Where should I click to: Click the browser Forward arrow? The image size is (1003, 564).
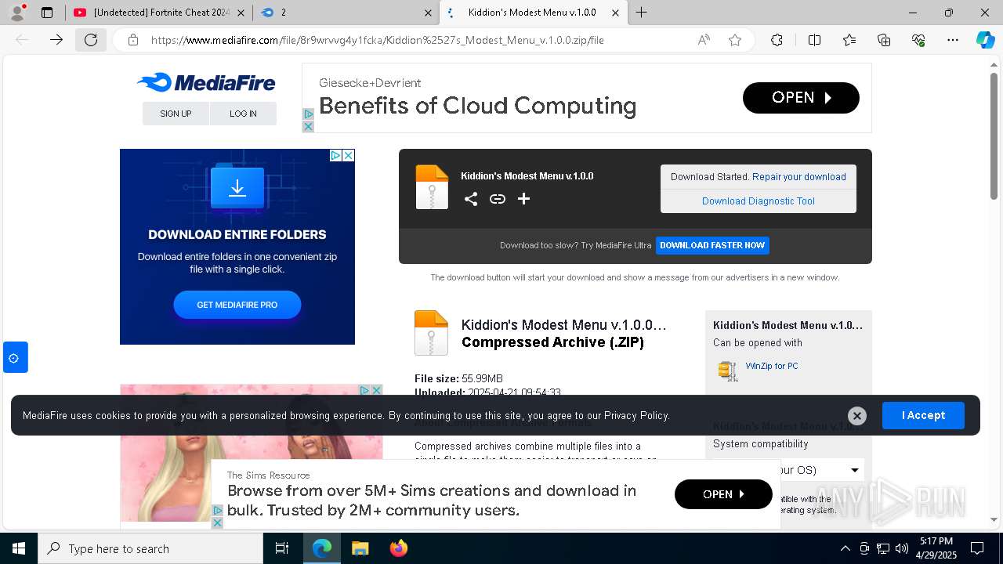[56, 40]
